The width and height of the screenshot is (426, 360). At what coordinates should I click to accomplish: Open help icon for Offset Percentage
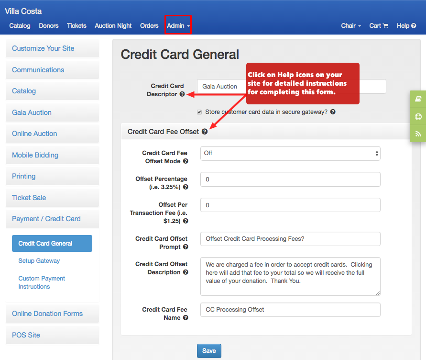tap(186, 187)
